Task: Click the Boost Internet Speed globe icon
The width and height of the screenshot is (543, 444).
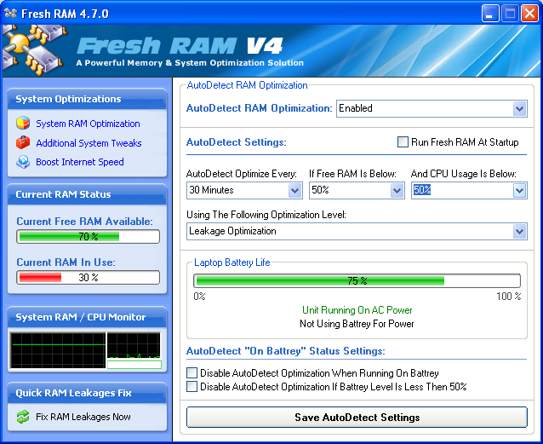Action: 23,162
